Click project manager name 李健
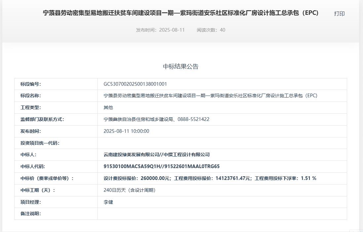Image resolution: width=363 pixels, height=232 pixels. (108, 202)
